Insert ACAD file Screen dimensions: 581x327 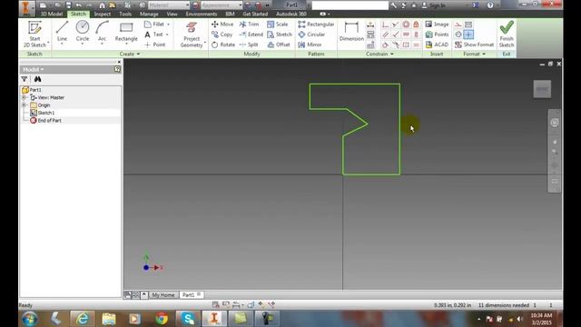[x=437, y=45]
